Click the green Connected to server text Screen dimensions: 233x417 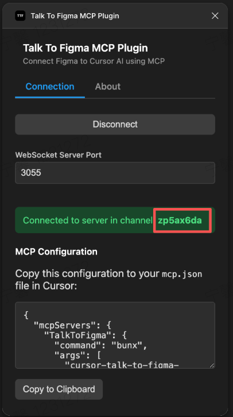[88, 221]
